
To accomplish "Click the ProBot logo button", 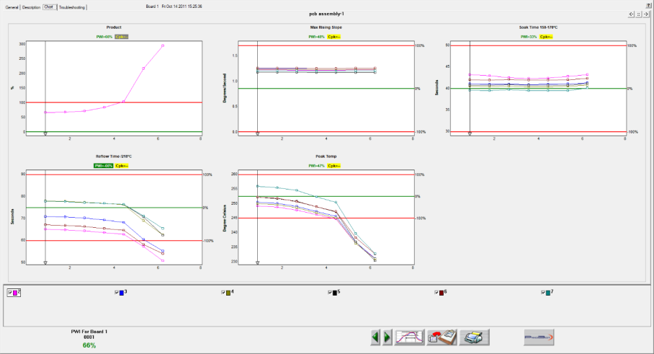I will tap(538, 337).
